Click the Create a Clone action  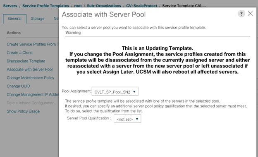click(x=19, y=53)
